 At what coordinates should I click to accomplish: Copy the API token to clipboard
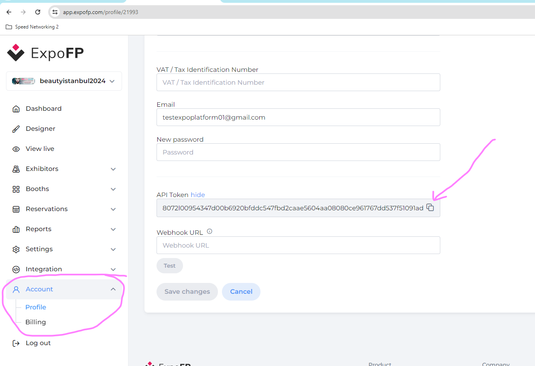(430, 207)
